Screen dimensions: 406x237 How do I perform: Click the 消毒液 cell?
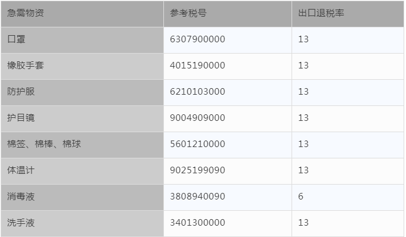[82, 197]
